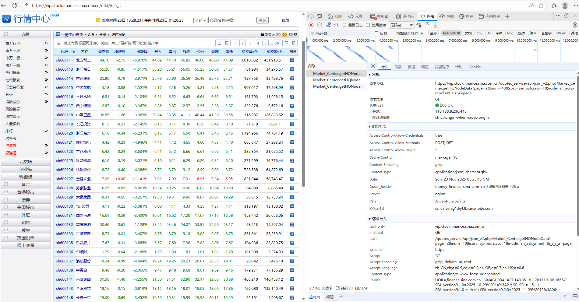Enable the 保留日志 checkbox

click(344, 25)
